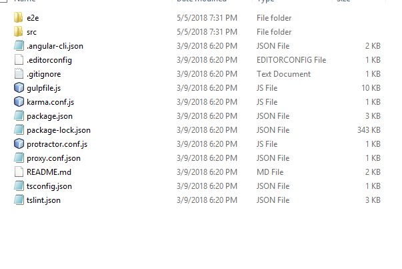Click the gulpfile.js script icon
The height and width of the screenshot is (269, 402).
(19, 88)
